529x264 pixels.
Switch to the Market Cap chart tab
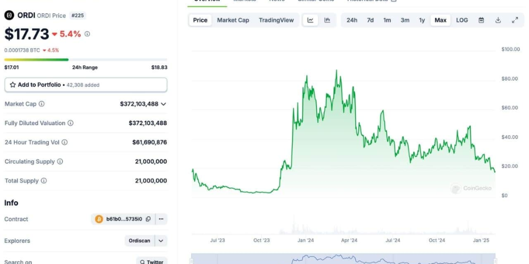233,20
